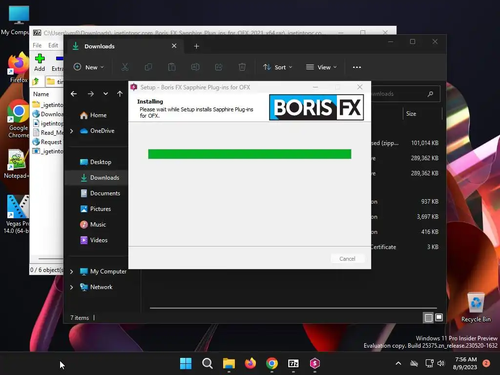This screenshot has width=500, height=375.
Task: Click the Add button in 7-Zip
Action: click(x=40, y=62)
